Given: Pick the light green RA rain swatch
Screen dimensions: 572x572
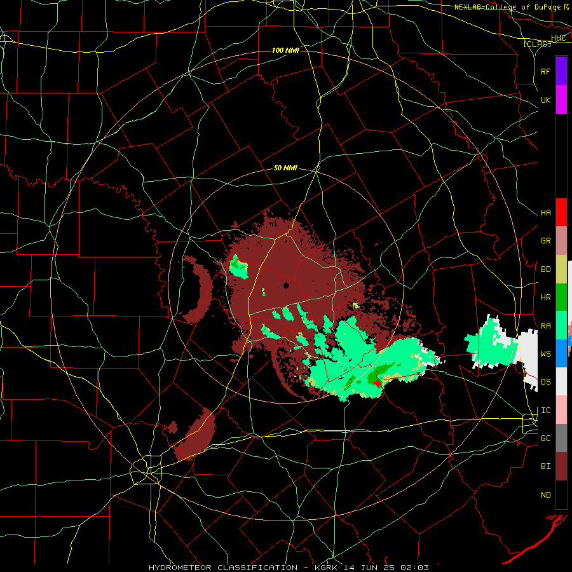Looking at the screenshot, I should (x=561, y=325).
